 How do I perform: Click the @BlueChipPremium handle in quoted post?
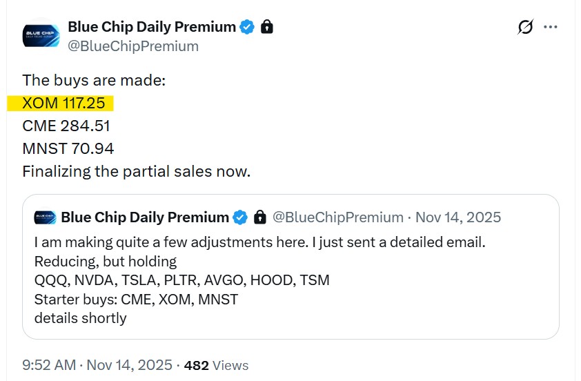tap(338, 217)
